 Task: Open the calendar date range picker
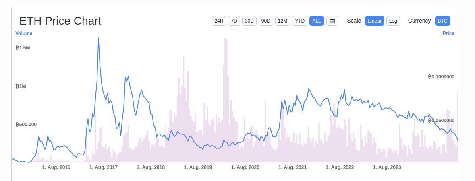[332, 21]
